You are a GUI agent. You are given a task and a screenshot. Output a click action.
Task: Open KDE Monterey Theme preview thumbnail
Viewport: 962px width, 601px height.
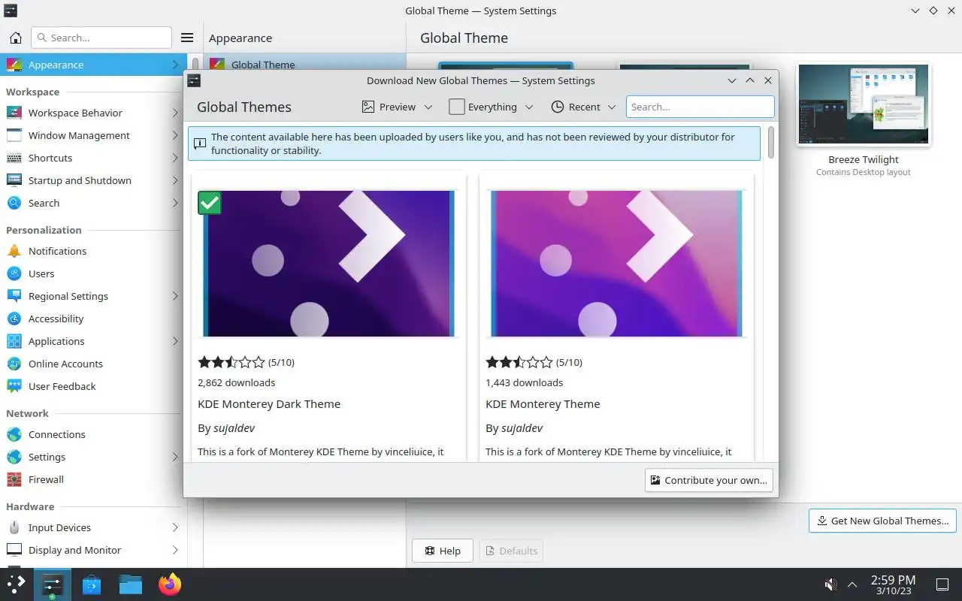[616, 263]
